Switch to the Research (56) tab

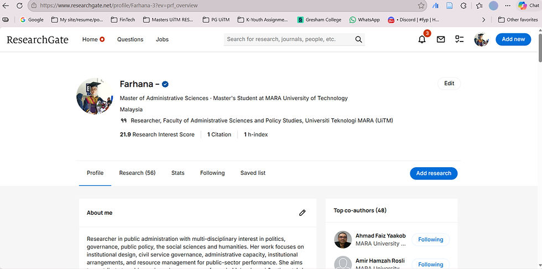click(137, 173)
